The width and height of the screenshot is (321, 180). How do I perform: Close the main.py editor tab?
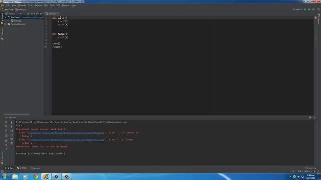58,14
